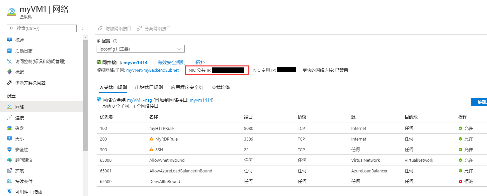
Task: Click the 顾问建议 cloud icon
Action: 10,160
